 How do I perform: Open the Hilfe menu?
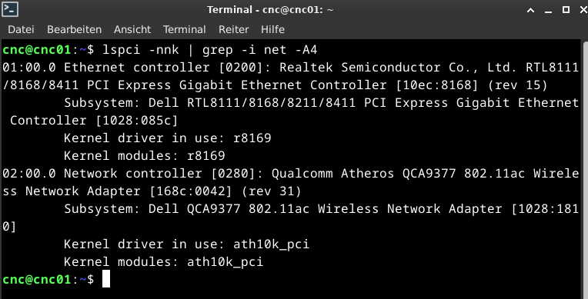272,29
